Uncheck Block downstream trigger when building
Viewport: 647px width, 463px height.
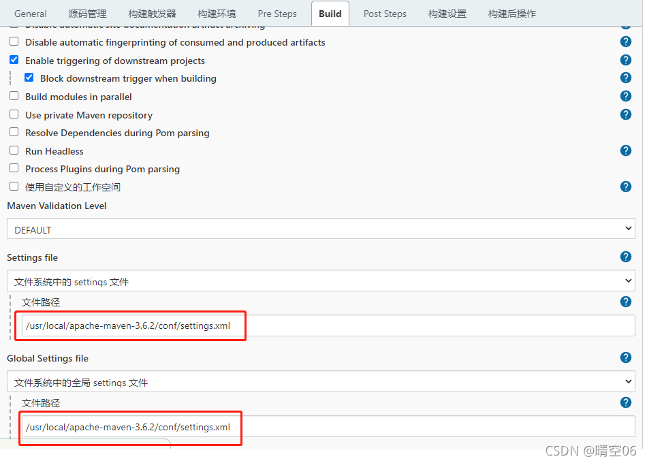coord(29,78)
